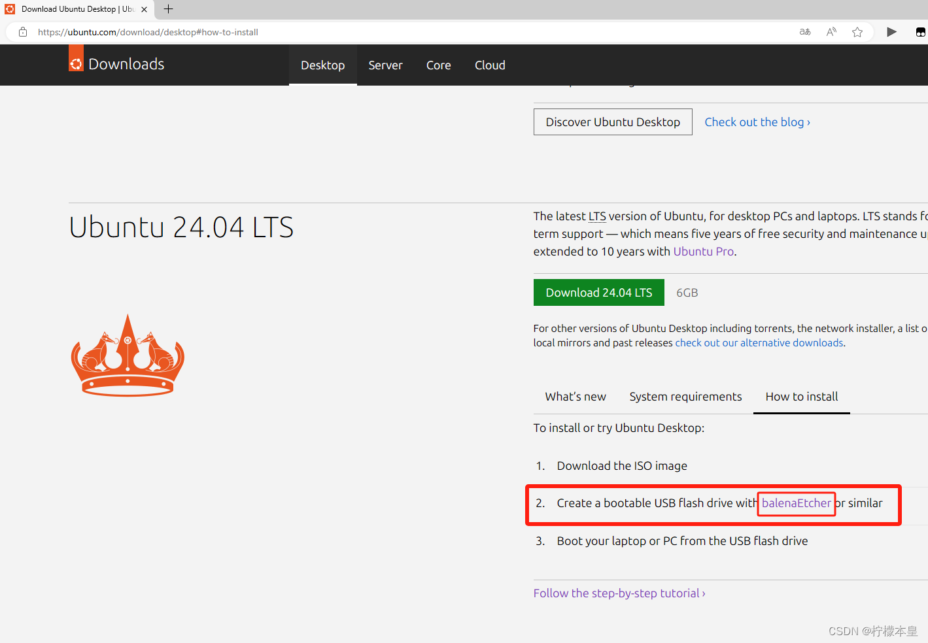Click the Discover Ubuntu Desktop button

click(x=612, y=122)
